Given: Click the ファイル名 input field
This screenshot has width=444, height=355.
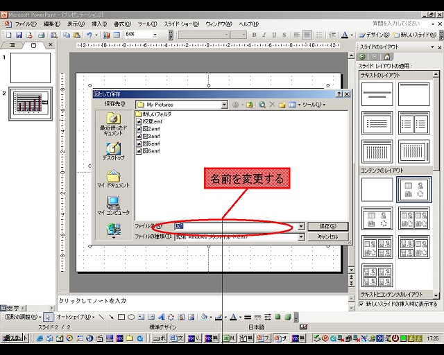Looking at the screenshot, I should (x=236, y=226).
